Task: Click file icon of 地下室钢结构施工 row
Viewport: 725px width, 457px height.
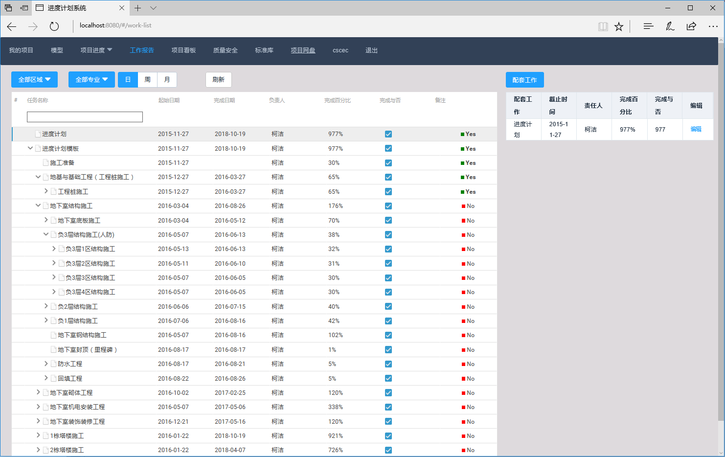Action: 53,335
